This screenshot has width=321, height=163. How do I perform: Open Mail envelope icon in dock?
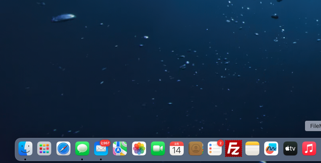100,149
